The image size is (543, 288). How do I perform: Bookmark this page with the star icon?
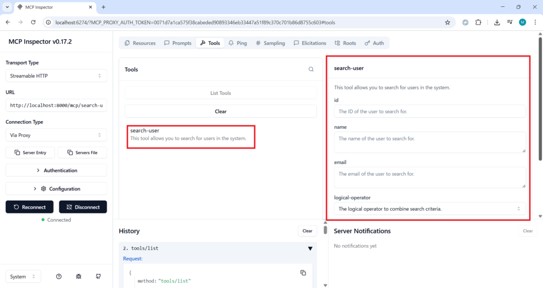[x=448, y=22]
